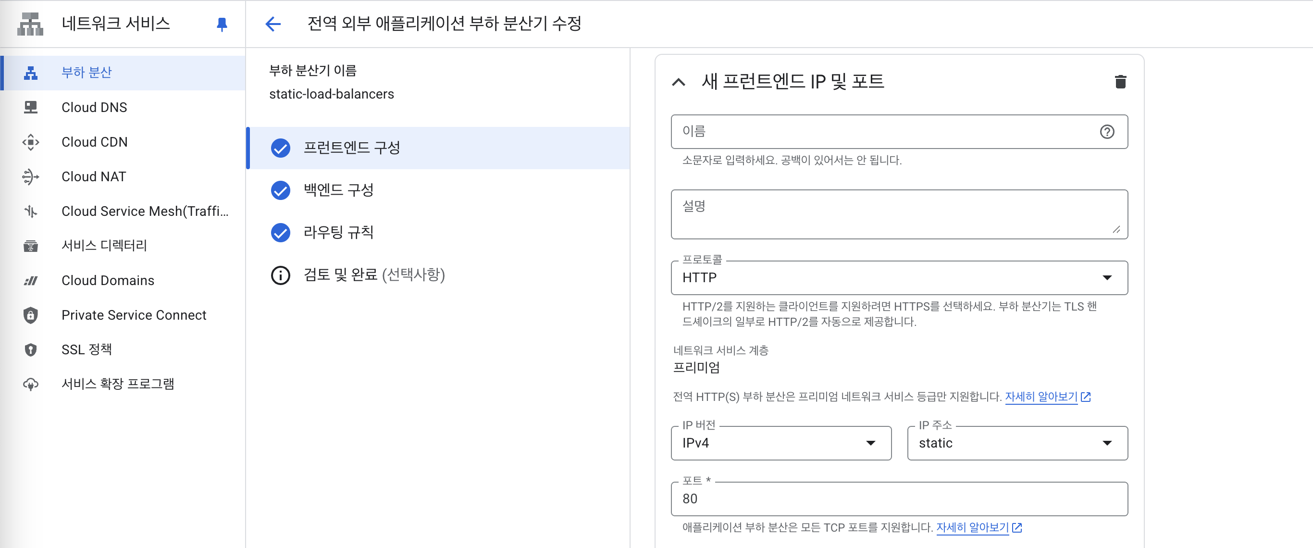
Task: Click the Cloud NAT sidebar icon
Action: (x=31, y=176)
